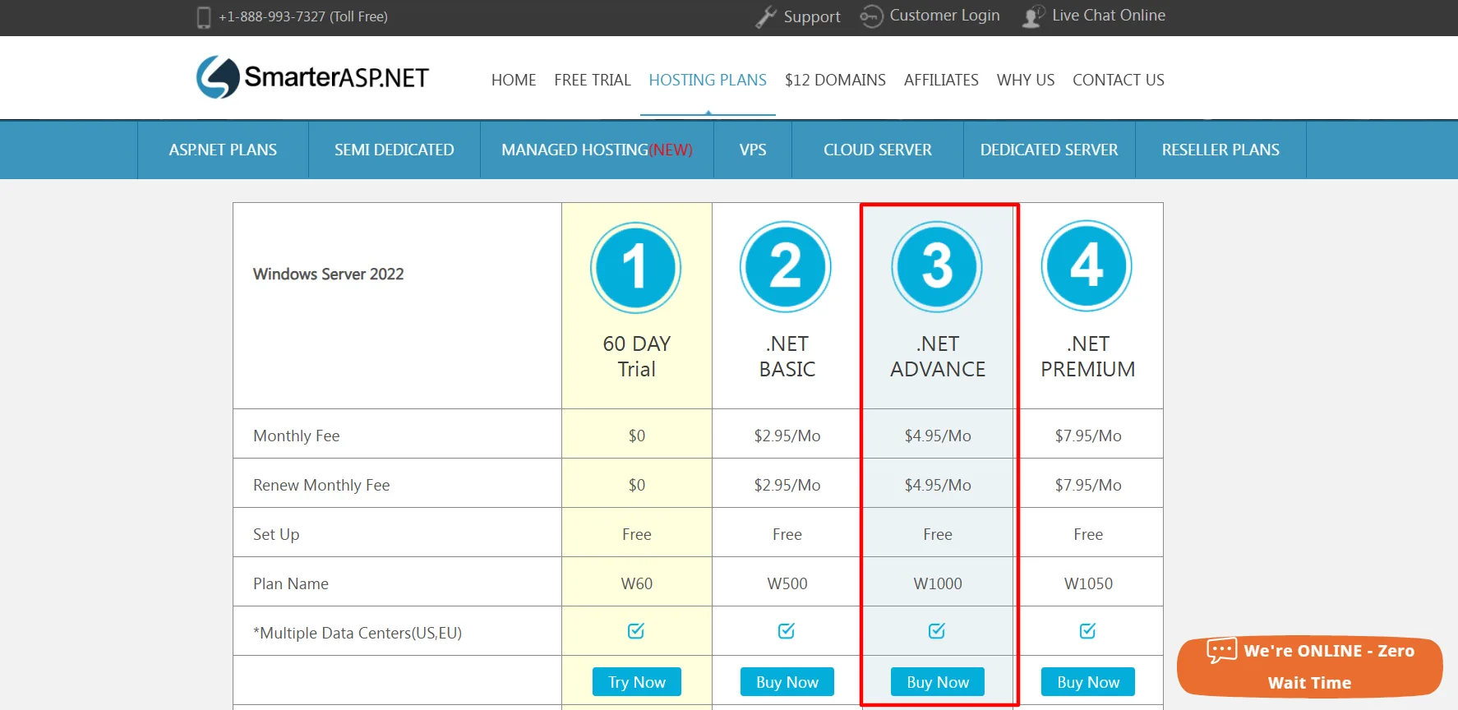Click the Renew Monthly Fee row label

click(321, 485)
